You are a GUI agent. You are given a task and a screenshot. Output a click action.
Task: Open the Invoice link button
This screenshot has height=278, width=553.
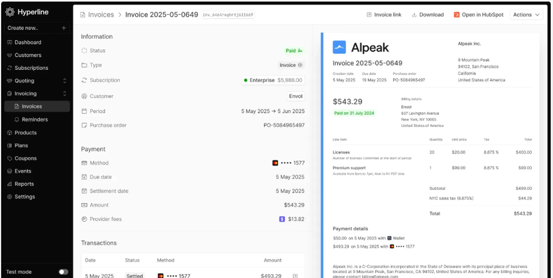384,15
